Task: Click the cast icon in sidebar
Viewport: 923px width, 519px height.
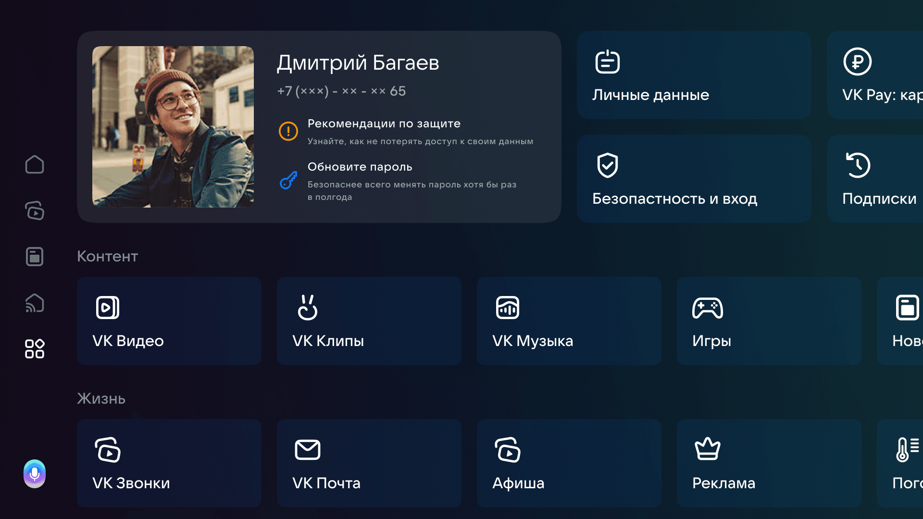Action: click(34, 303)
